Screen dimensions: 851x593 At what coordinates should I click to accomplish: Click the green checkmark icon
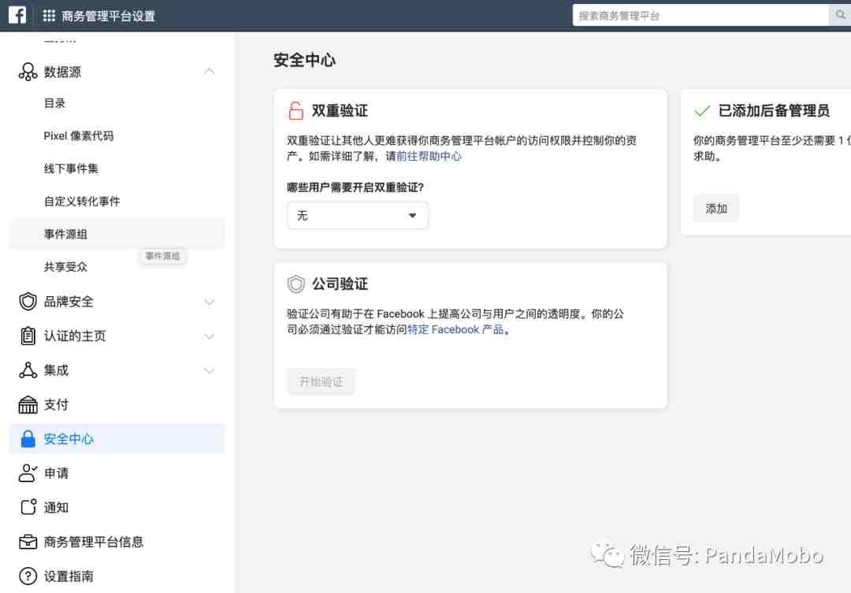(702, 111)
